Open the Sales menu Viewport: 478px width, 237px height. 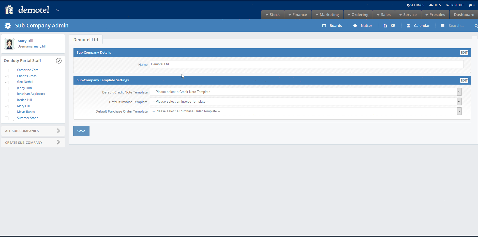(384, 14)
